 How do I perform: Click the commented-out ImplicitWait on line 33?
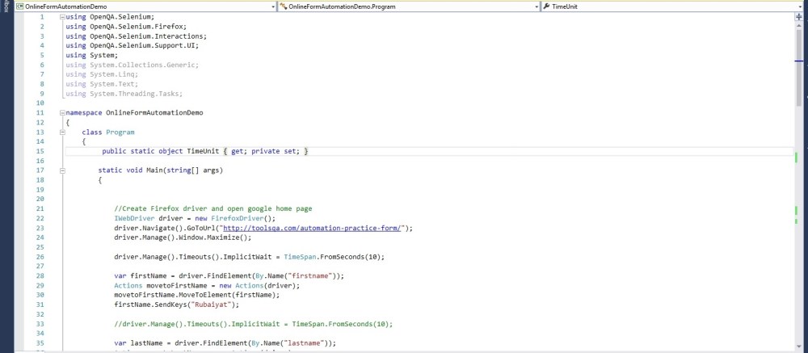(x=254, y=324)
